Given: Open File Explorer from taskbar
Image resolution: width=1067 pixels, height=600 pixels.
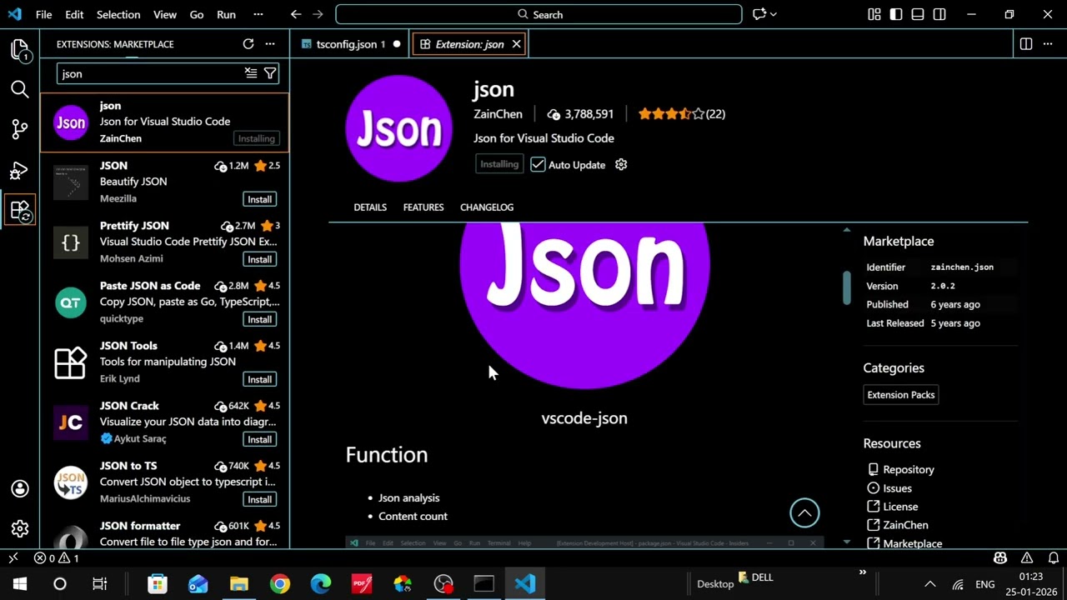Looking at the screenshot, I should click(x=239, y=584).
